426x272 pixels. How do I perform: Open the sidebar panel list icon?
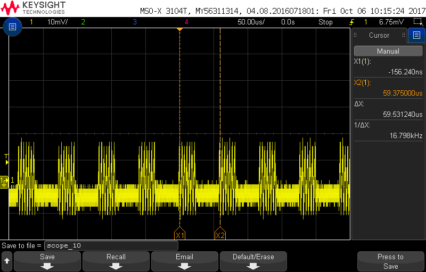click(416, 35)
